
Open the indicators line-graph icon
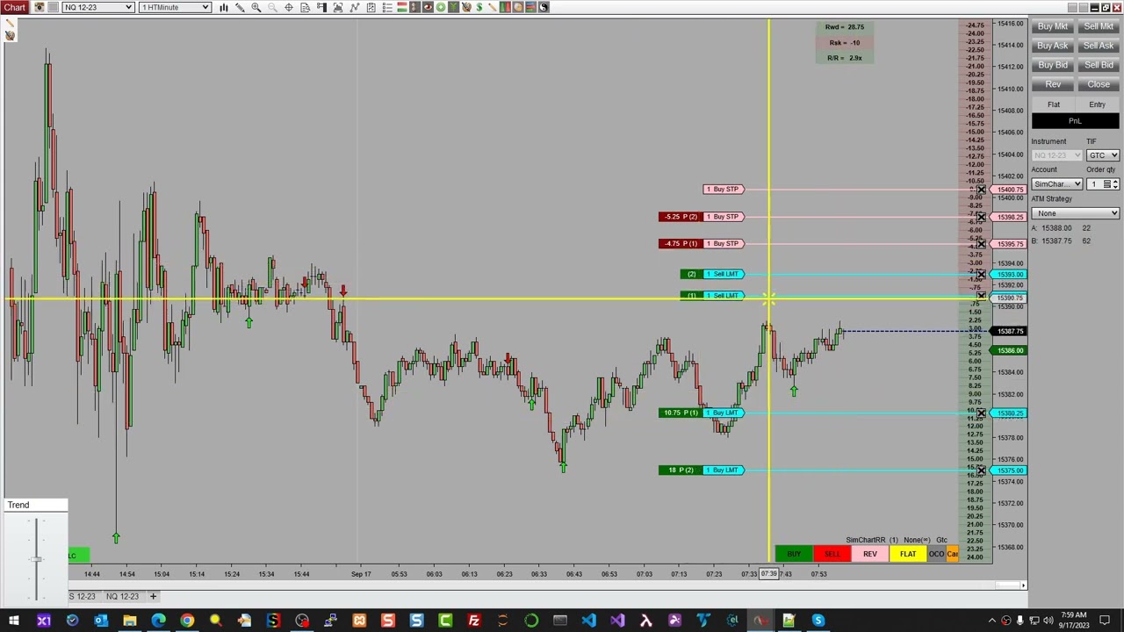pyautogui.click(x=355, y=7)
